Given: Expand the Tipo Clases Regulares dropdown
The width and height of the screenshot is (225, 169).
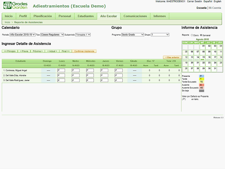Looking at the screenshot, I should [52, 35].
